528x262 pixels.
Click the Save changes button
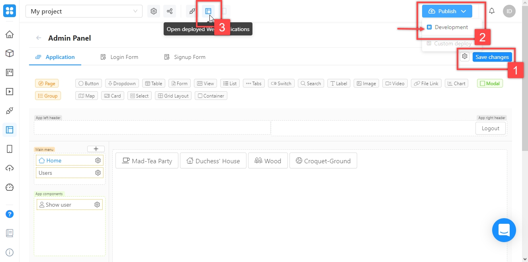pyautogui.click(x=492, y=57)
